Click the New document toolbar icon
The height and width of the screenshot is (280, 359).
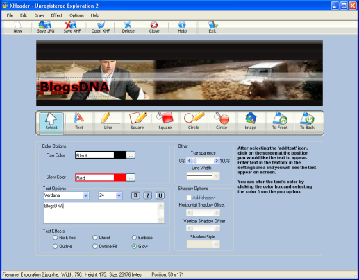pos(17,27)
